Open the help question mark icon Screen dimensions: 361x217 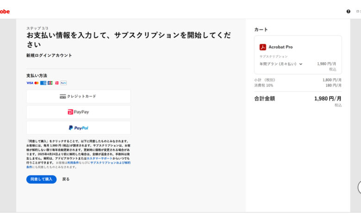click(348, 12)
